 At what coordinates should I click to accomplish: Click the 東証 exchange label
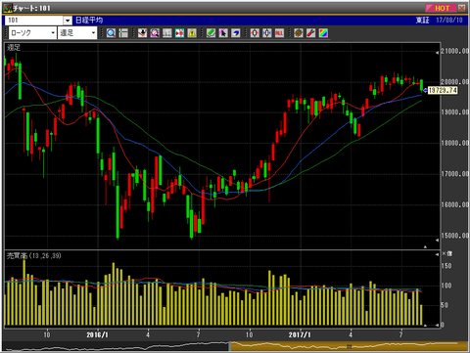pyautogui.click(x=422, y=21)
